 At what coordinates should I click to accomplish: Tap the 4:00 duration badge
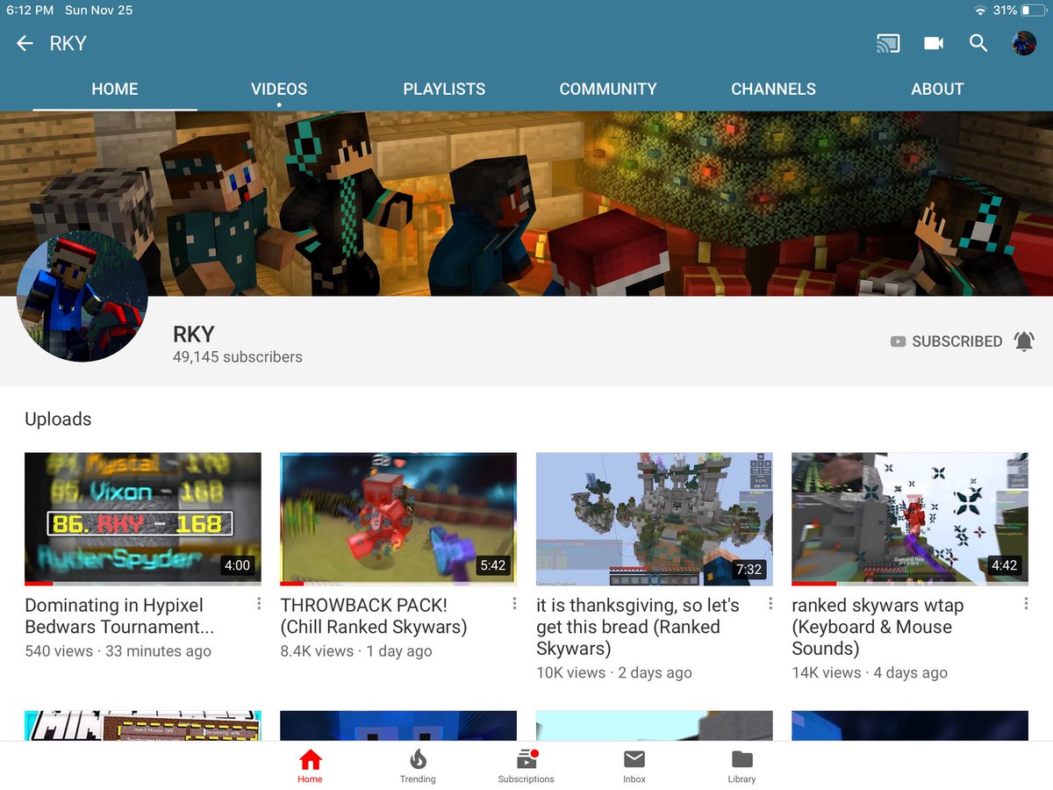[x=237, y=565]
